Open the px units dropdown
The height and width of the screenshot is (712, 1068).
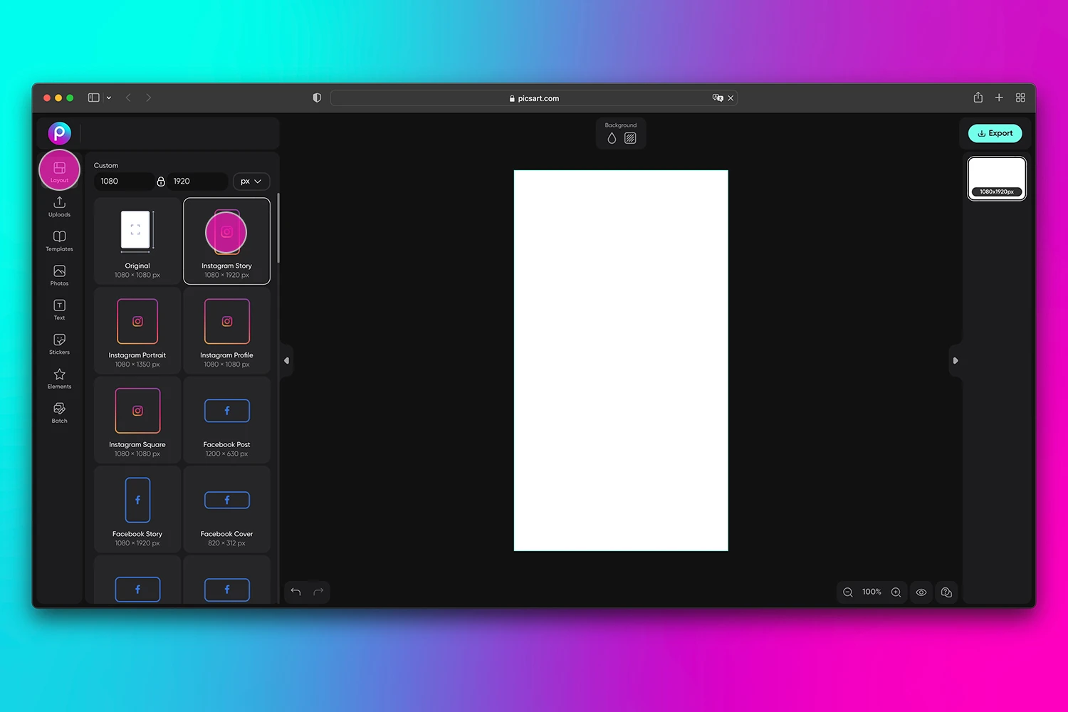pos(251,181)
